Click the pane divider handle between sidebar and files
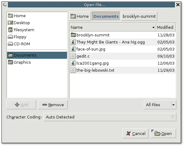This screenshot has width=184, height=146. (68, 60)
